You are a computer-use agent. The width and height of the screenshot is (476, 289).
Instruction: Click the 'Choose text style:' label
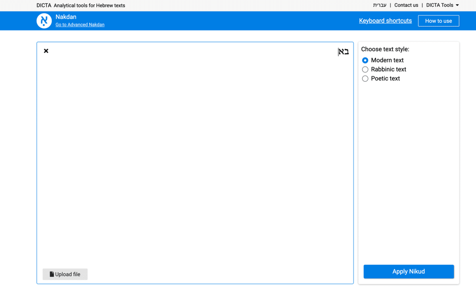[385, 49]
